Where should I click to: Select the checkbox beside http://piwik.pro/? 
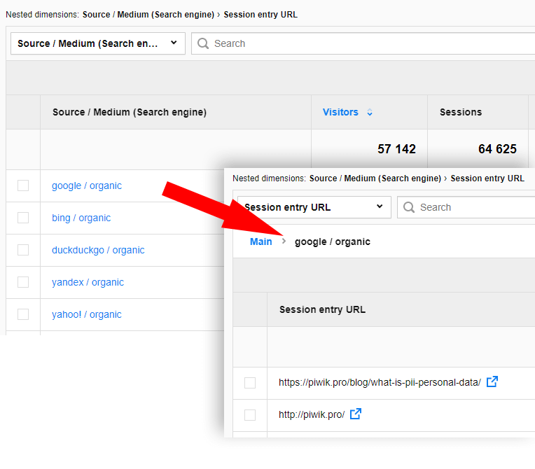point(250,415)
